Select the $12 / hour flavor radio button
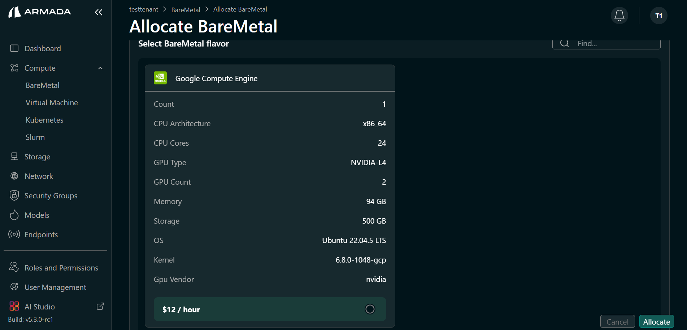This screenshot has height=330, width=687. [370, 309]
